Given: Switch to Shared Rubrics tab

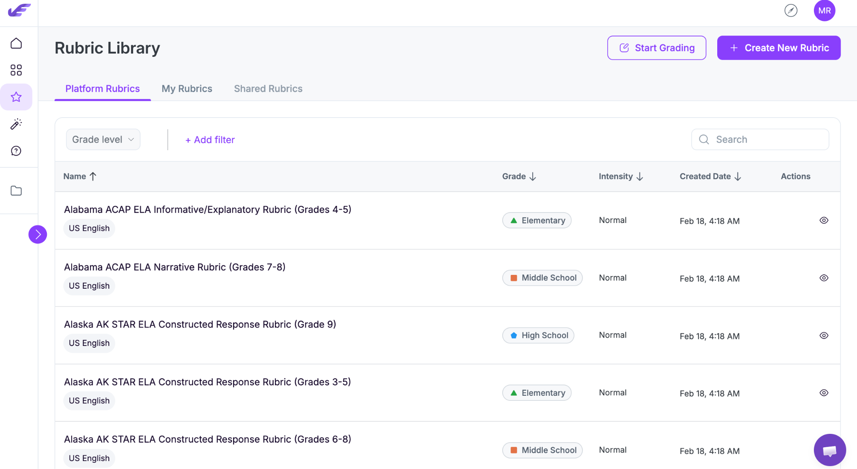Looking at the screenshot, I should [x=268, y=89].
